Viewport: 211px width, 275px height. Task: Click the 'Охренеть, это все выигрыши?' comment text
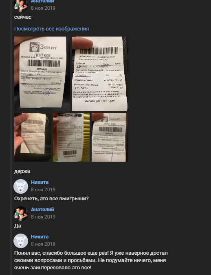[51, 199]
